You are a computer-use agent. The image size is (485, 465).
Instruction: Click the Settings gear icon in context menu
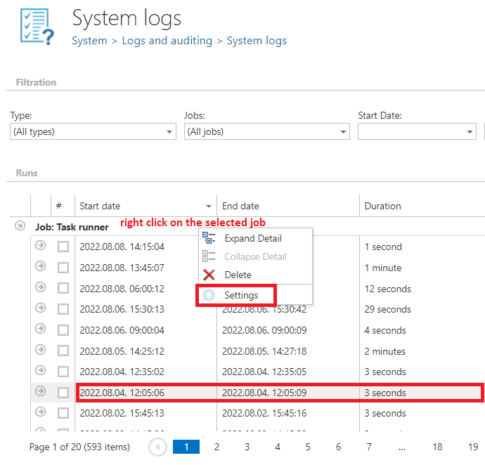pyautogui.click(x=209, y=296)
